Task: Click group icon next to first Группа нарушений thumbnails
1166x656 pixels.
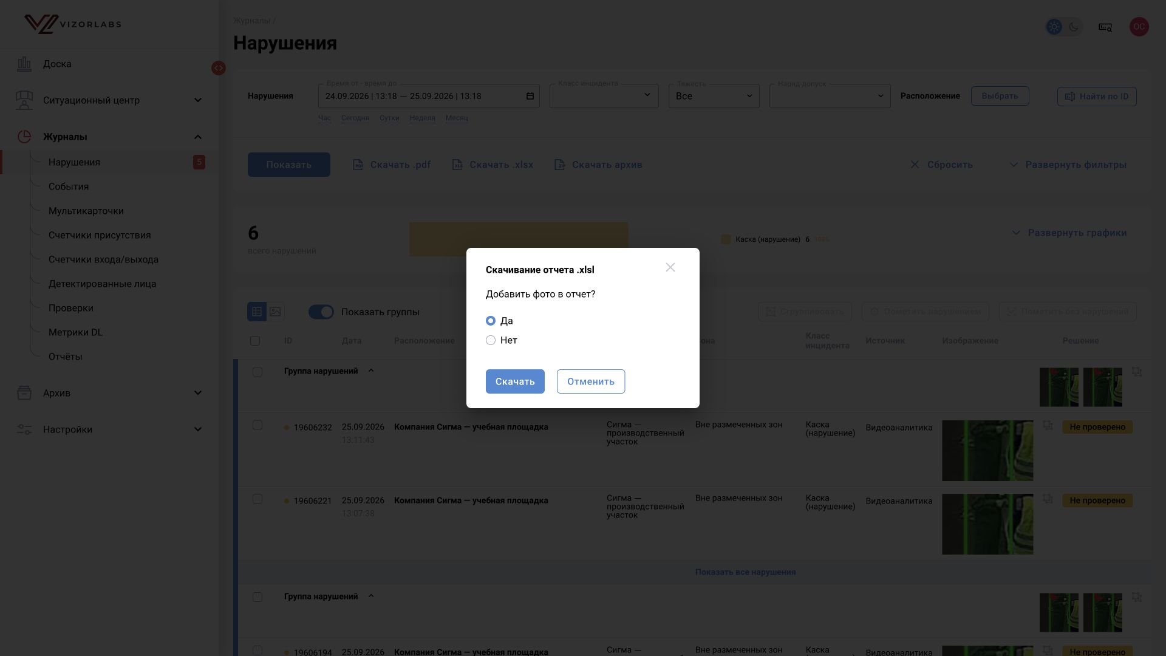Action: (x=1137, y=372)
